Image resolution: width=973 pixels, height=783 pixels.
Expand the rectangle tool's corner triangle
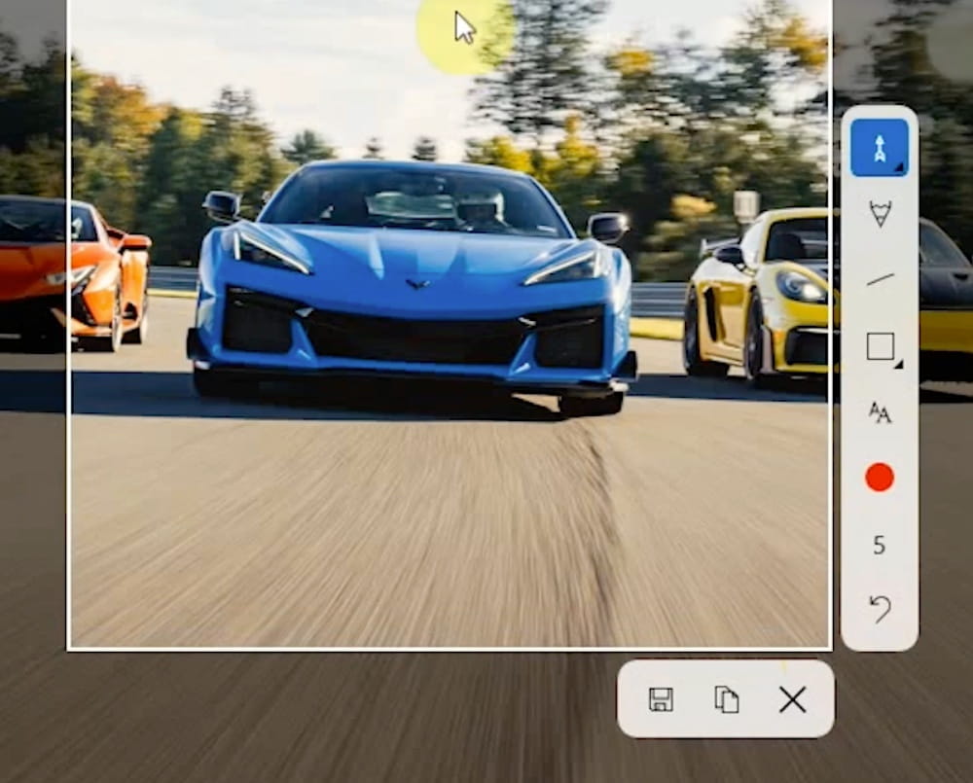pyautogui.click(x=898, y=365)
